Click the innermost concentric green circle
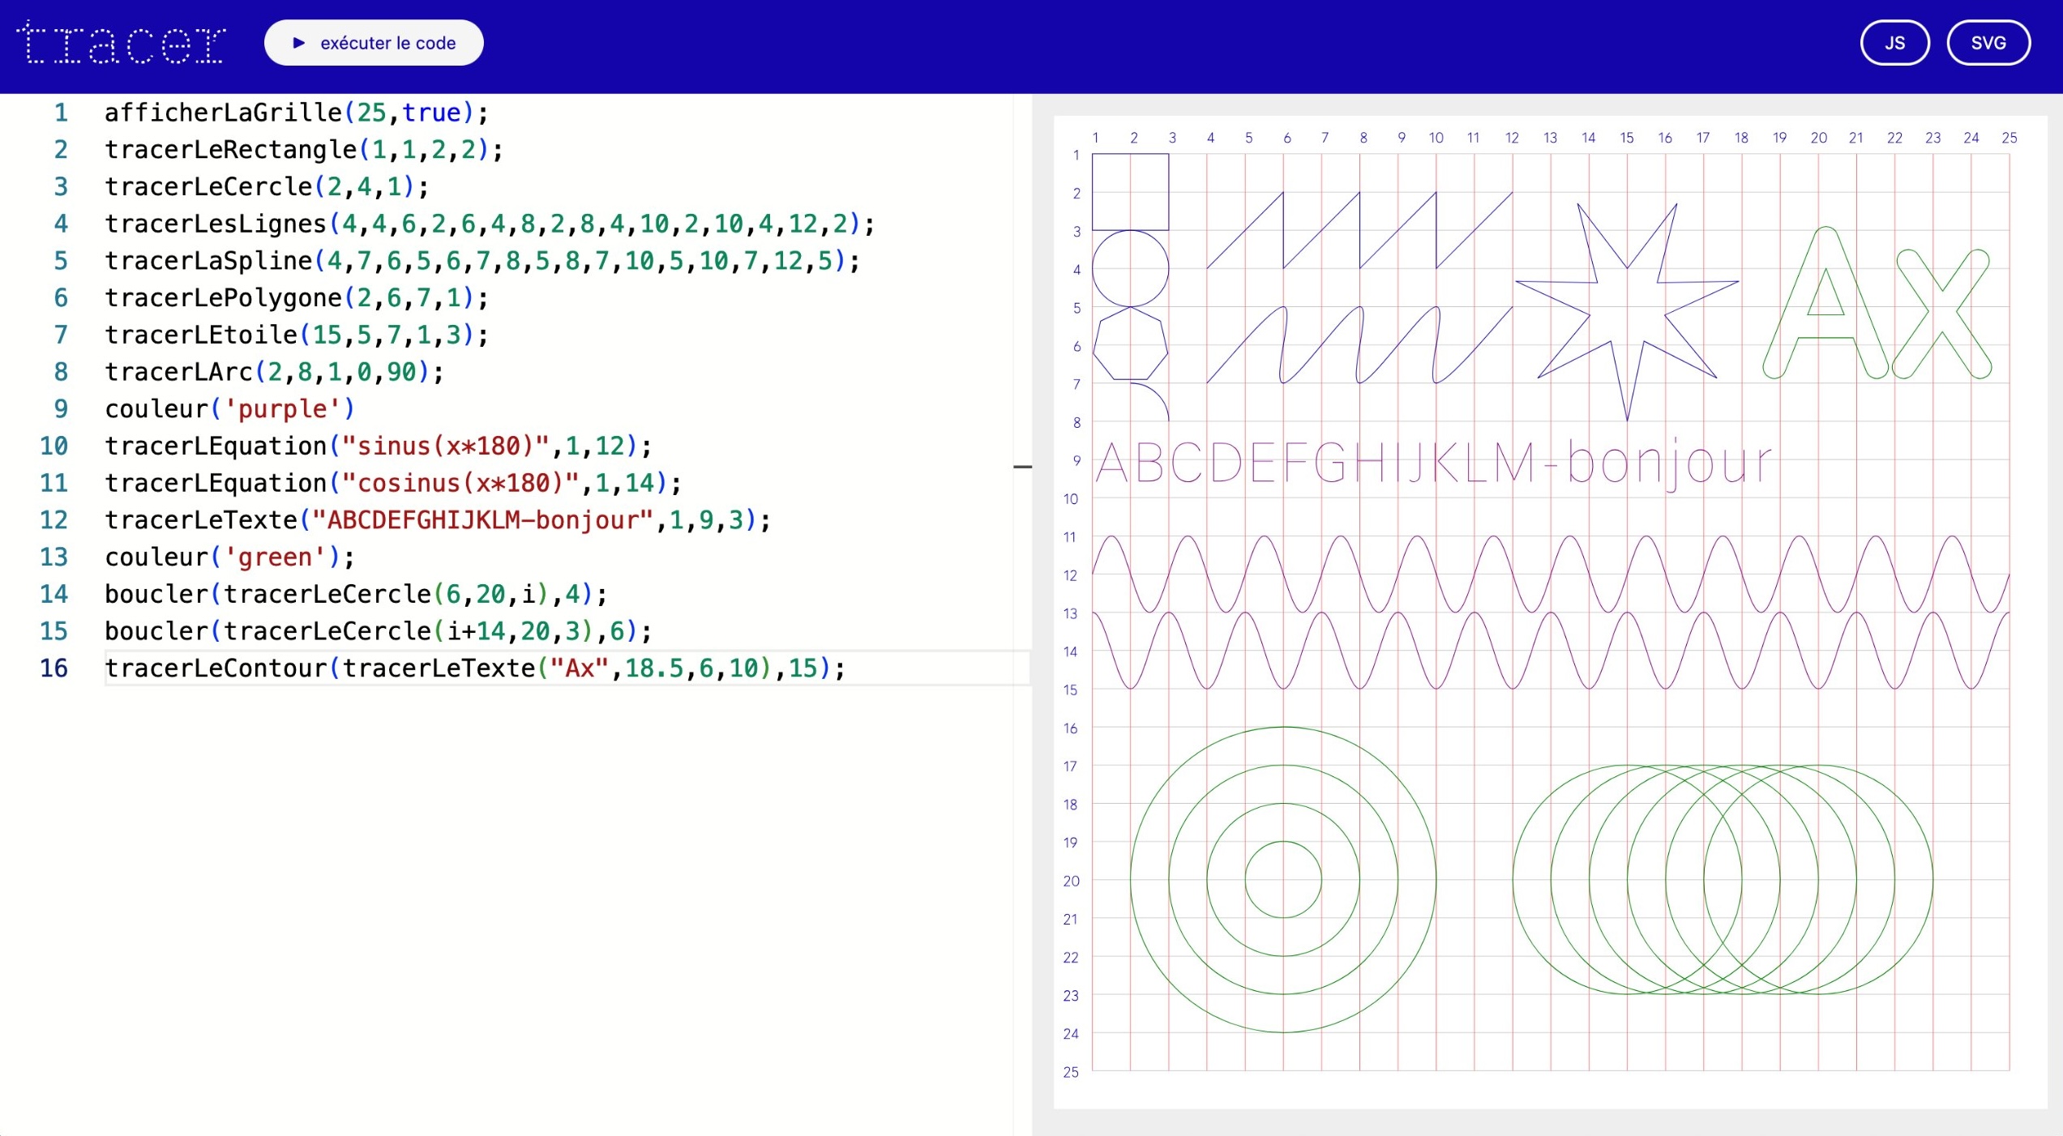 coord(1283,880)
